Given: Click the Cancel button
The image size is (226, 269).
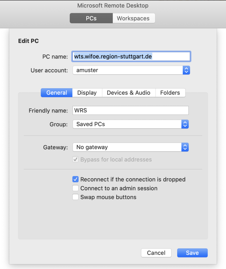Looking at the screenshot, I should click(x=156, y=253).
